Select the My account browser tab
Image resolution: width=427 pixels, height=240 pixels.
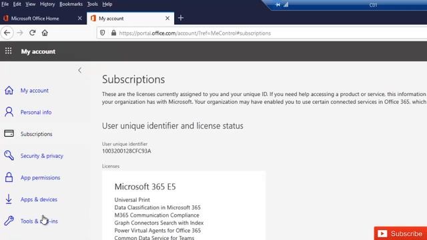pos(131,18)
